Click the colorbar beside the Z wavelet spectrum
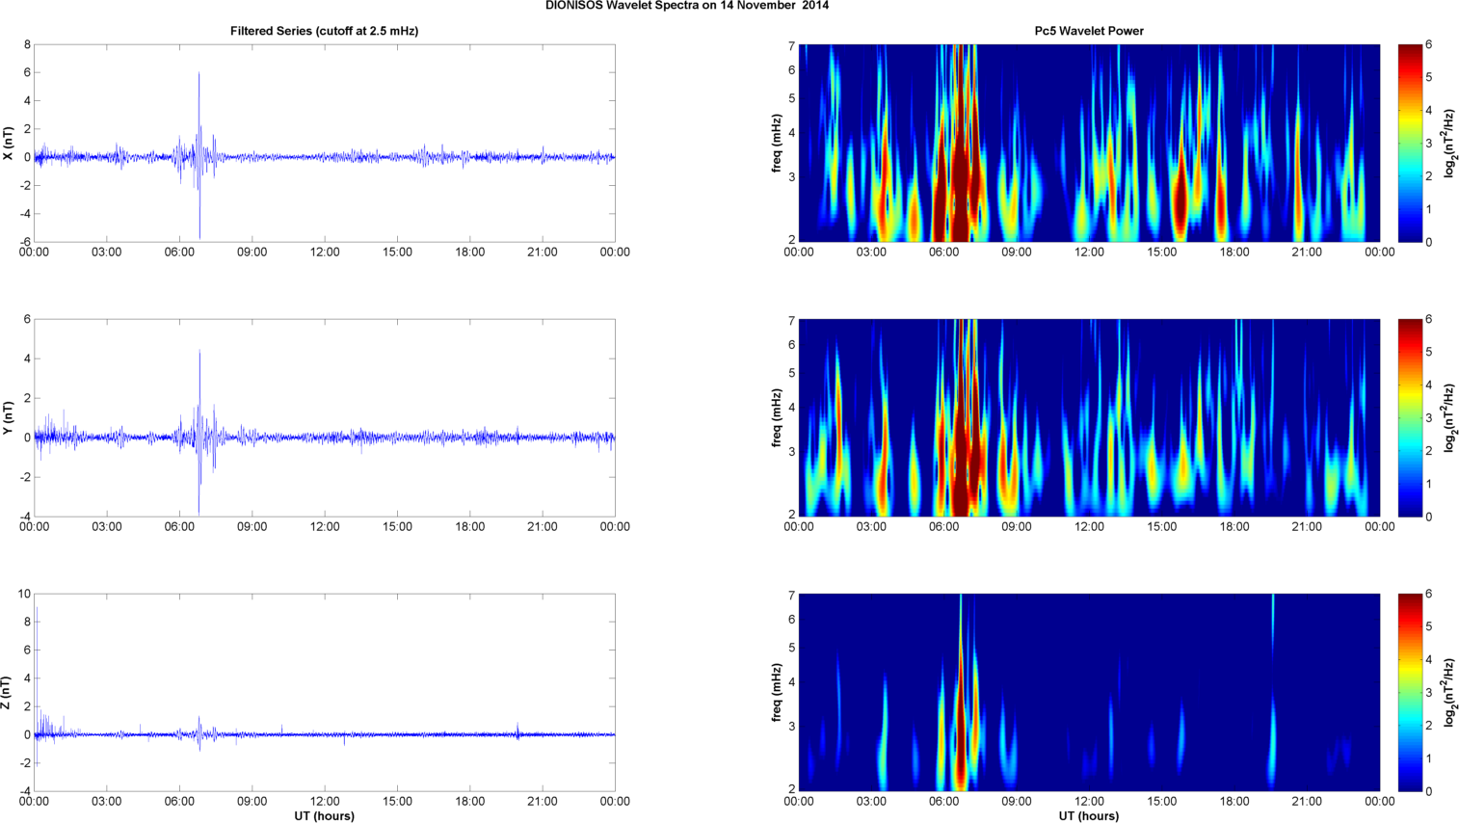The image size is (1459, 823). 1410,692
